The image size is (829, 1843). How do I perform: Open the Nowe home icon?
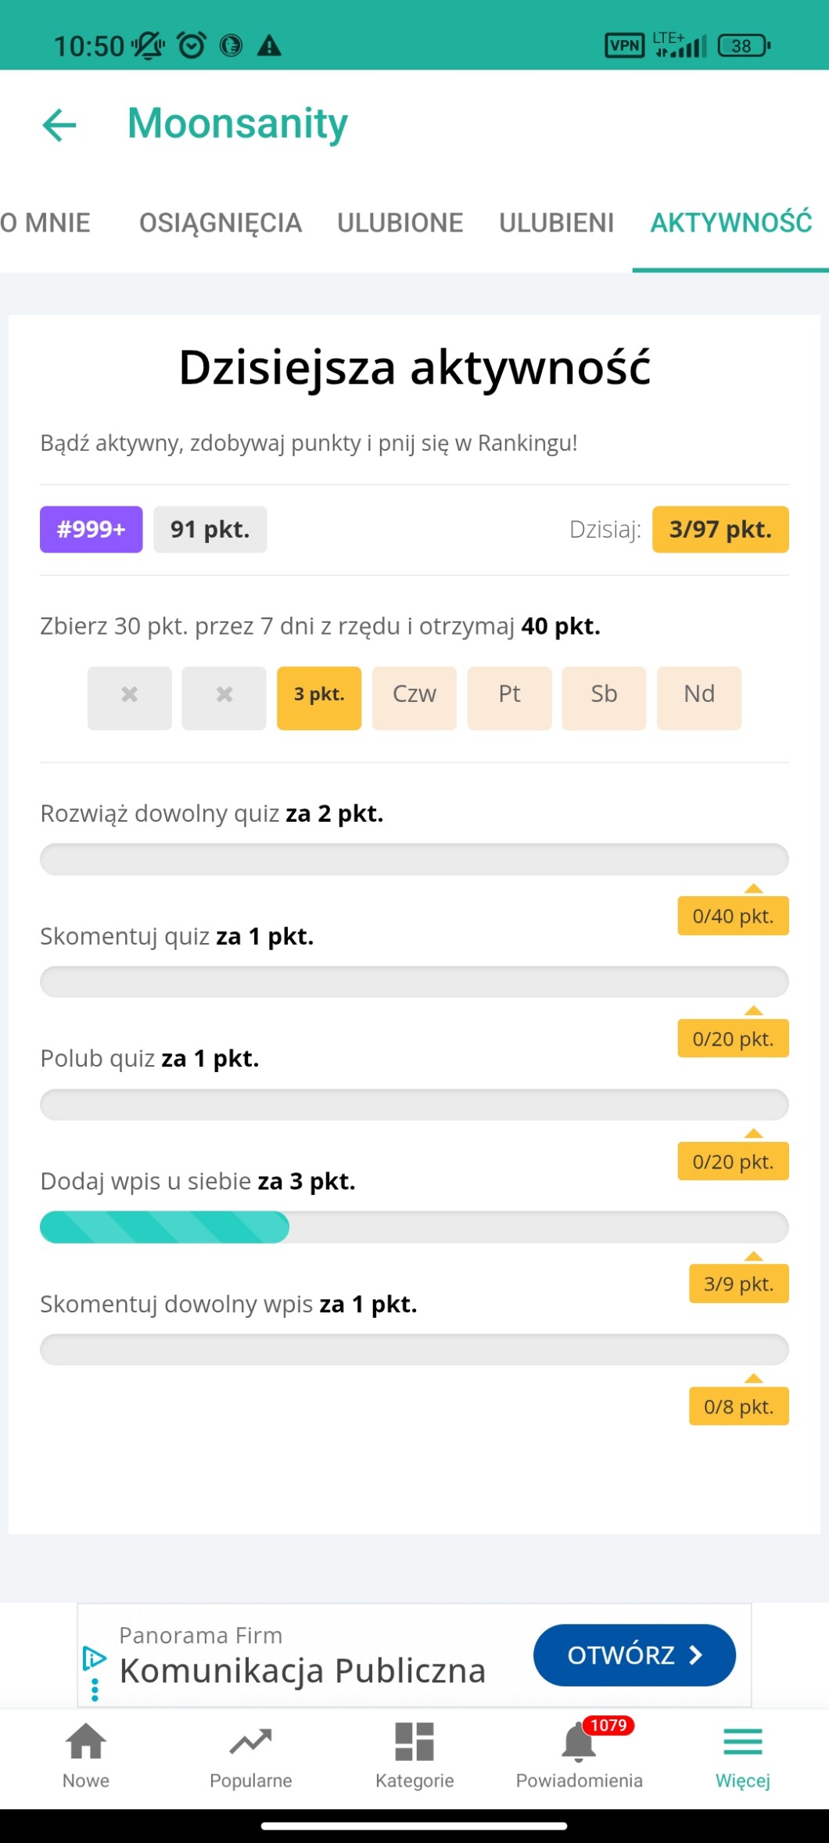(86, 1741)
